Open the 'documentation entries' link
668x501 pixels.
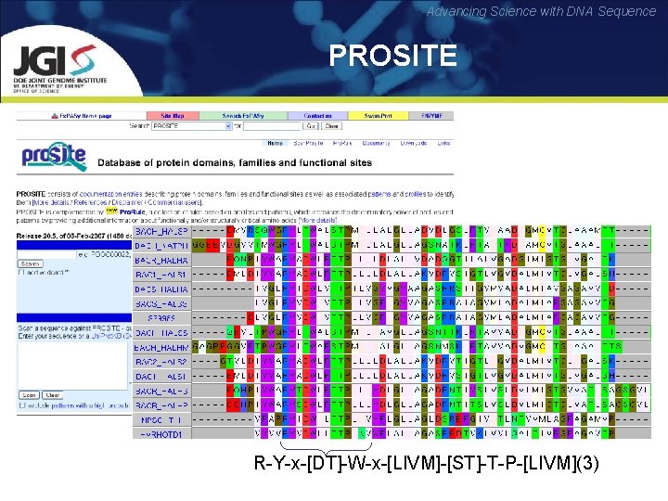tap(110, 194)
